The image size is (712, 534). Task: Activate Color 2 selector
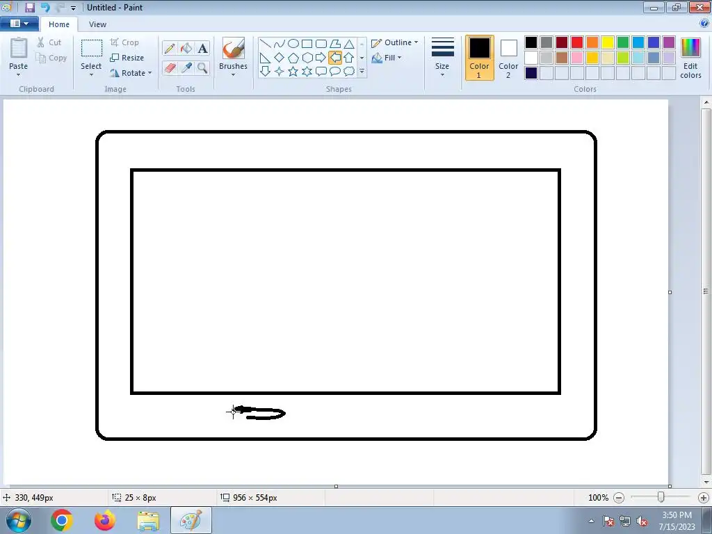tap(508, 58)
